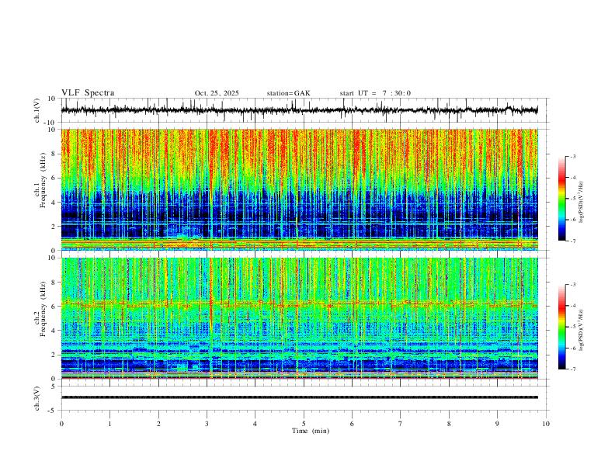This screenshot has height=475, width=615.
Task: Click time tick label '3' on x-axis
Action: pos(207,424)
